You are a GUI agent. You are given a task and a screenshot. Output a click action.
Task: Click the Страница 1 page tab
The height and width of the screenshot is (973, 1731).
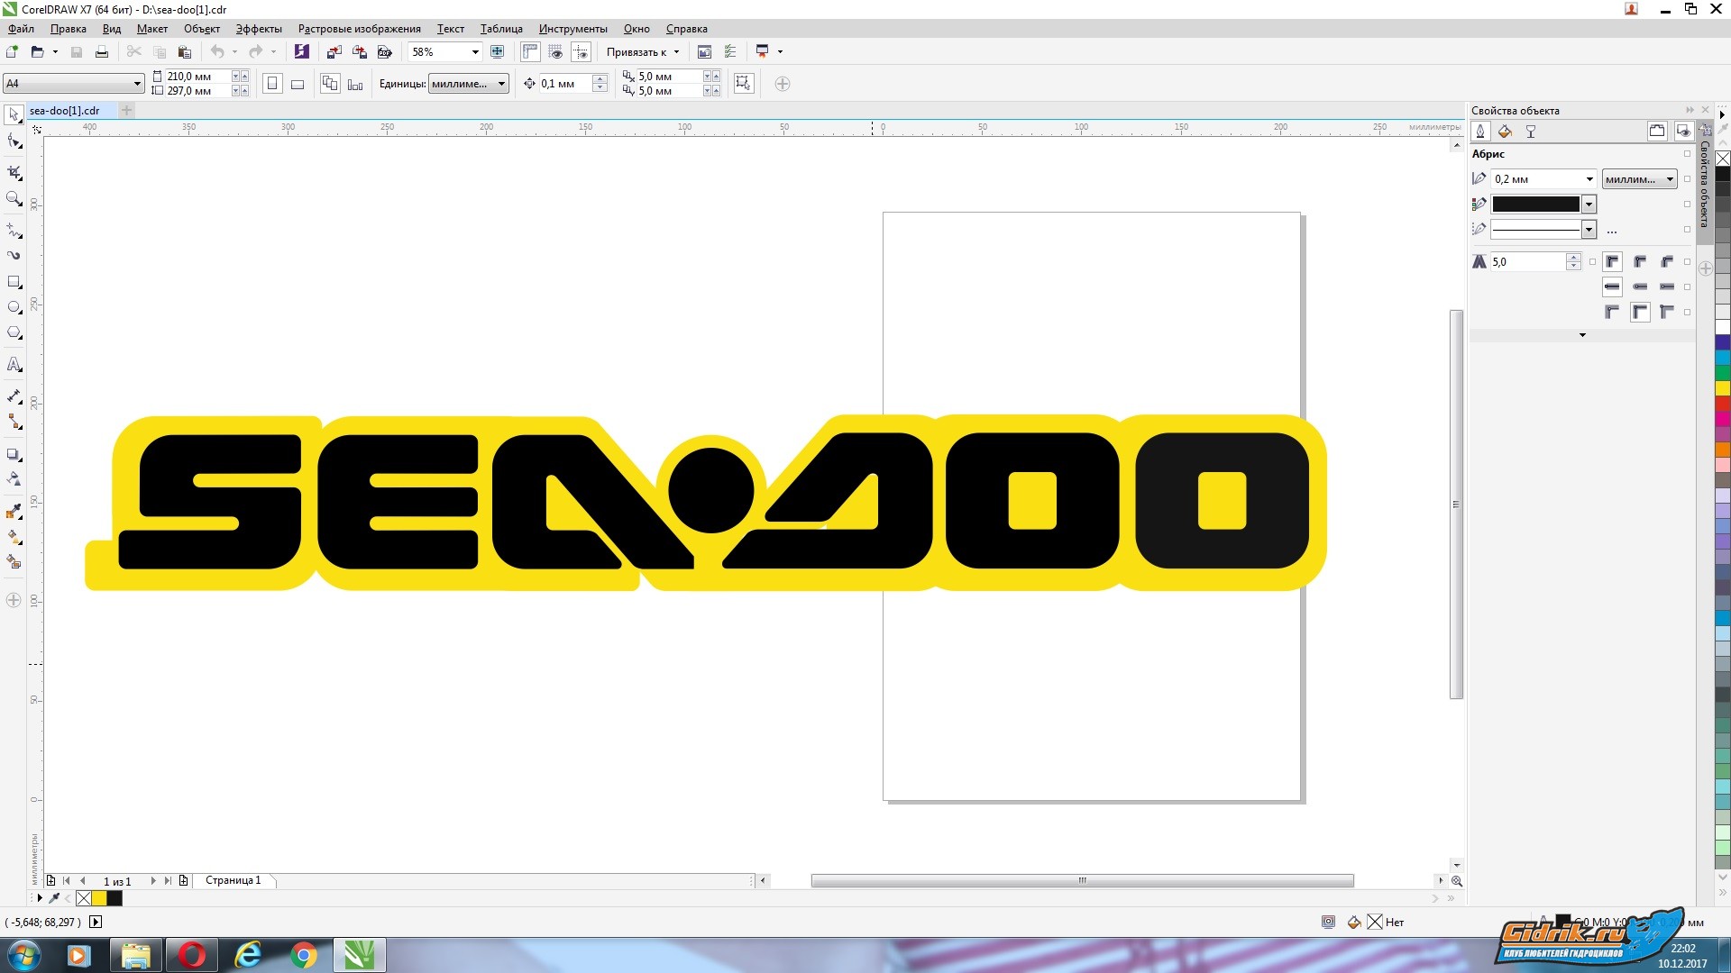click(233, 880)
